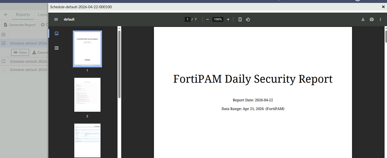Print the report using printer icon
Screen dimensions: 387x158
click(372, 19)
